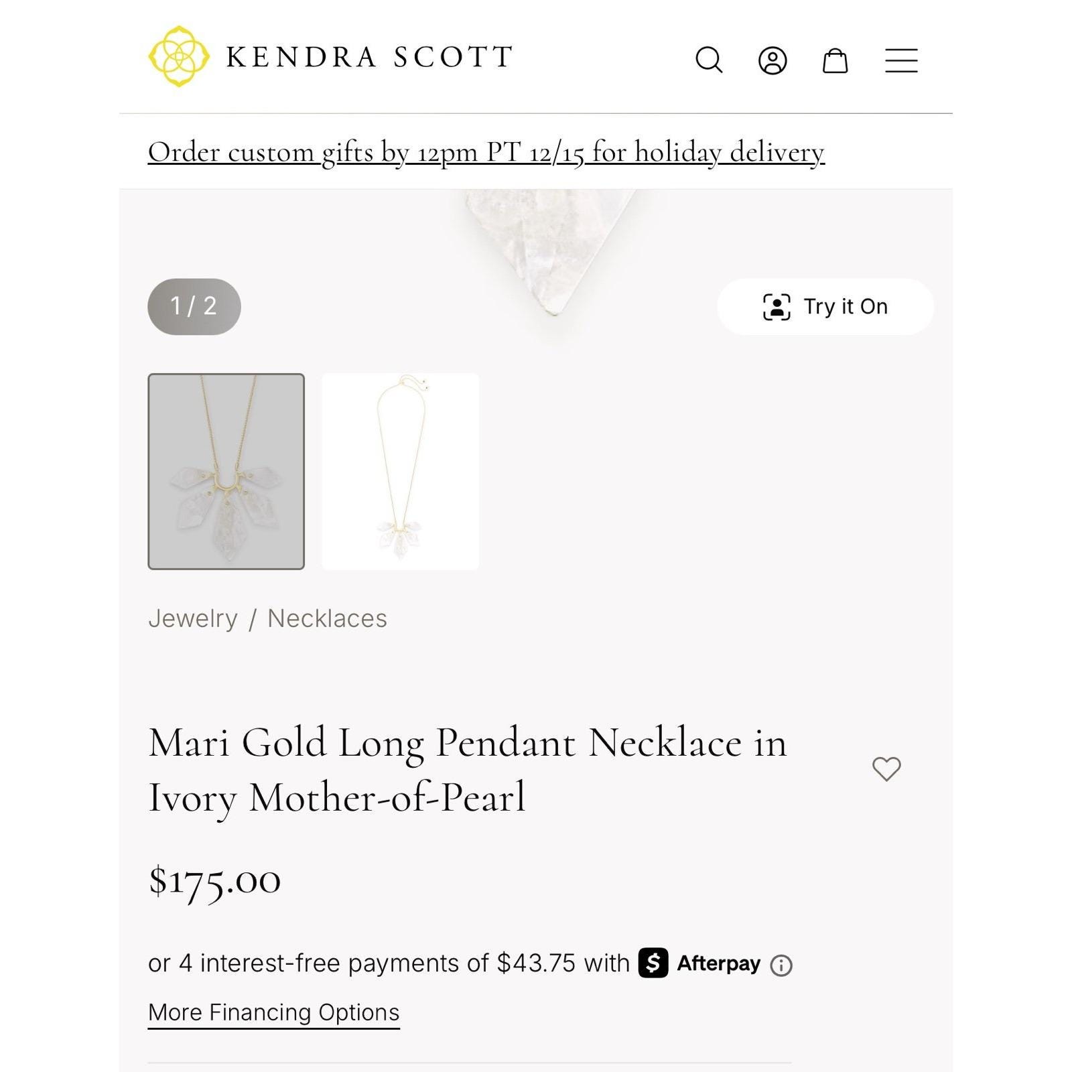Click More Financing Options link
Viewport: 1072px width, 1072px height.
coord(273,1012)
